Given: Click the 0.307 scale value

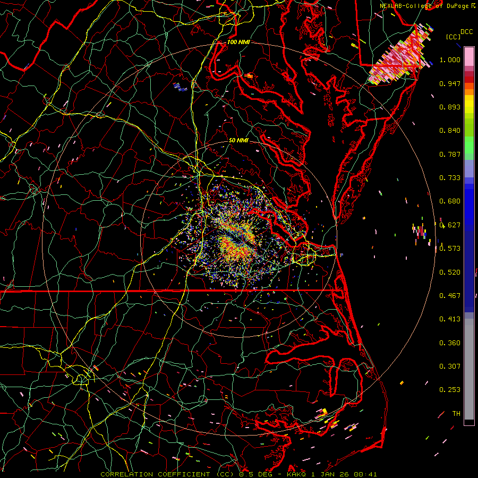Looking at the screenshot, I should (450, 366).
